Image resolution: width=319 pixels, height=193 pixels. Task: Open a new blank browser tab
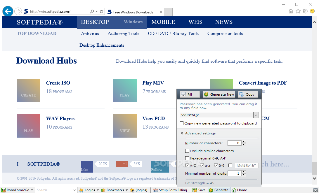click(168, 12)
